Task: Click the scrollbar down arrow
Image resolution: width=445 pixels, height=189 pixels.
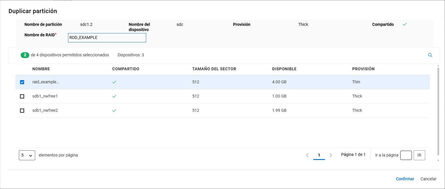Action: point(438,161)
